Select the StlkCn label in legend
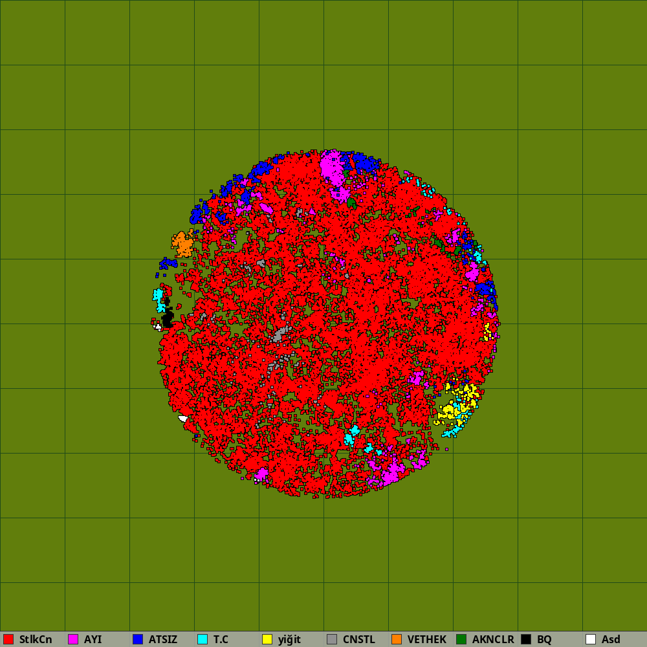The image size is (647, 647). [36, 639]
